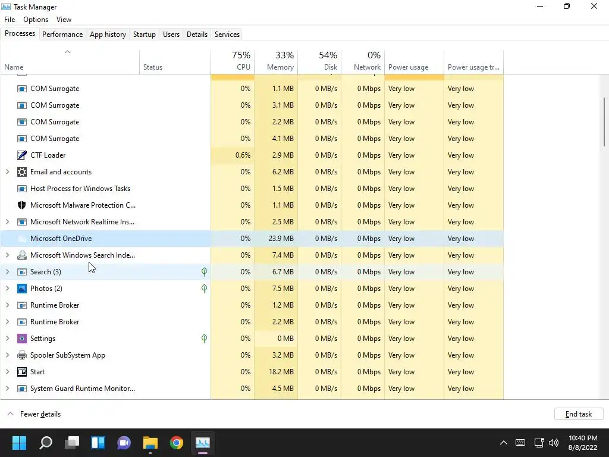Expand the Email and accounts process
Screen dimensions: 609x457
pos(7,172)
